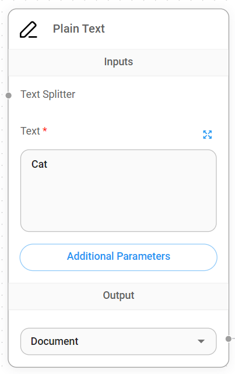Click the Text field label
235x374 pixels.
point(30,131)
